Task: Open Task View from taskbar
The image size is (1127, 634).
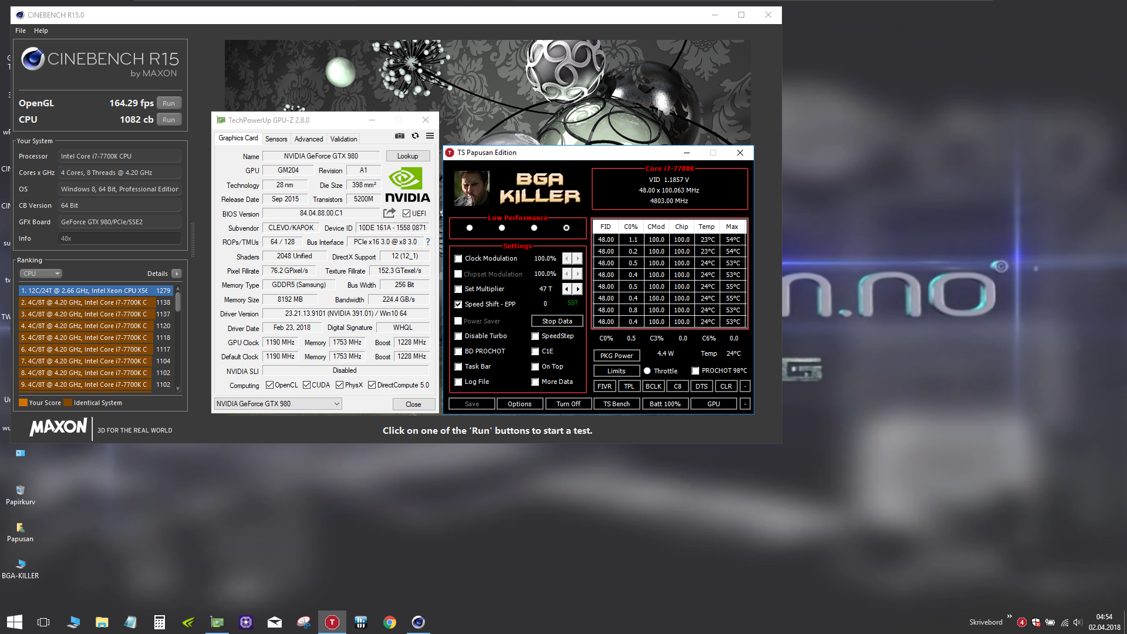Action: pyautogui.click(x=43, y=622)
